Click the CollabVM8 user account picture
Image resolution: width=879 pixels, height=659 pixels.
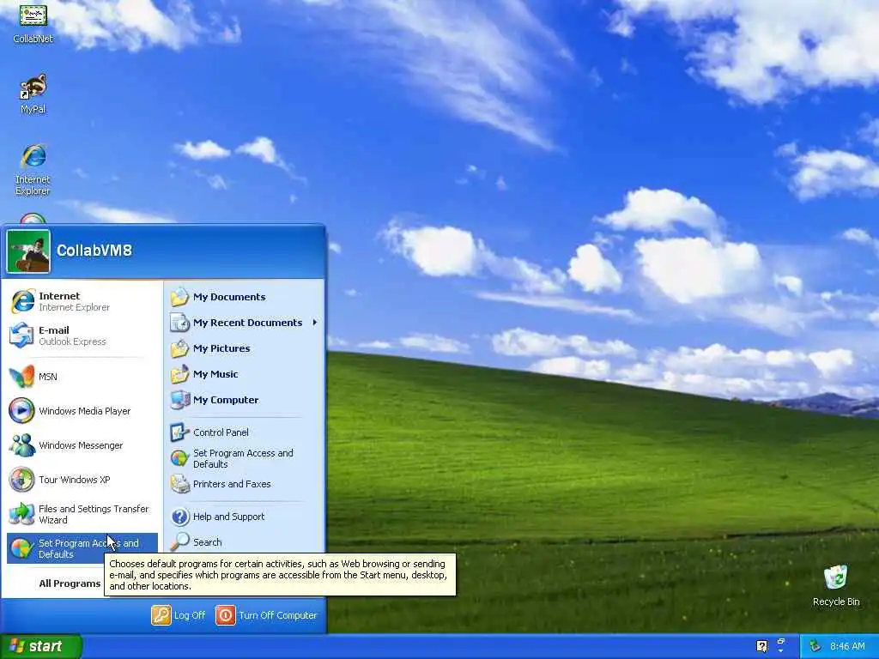coord(28,251)
